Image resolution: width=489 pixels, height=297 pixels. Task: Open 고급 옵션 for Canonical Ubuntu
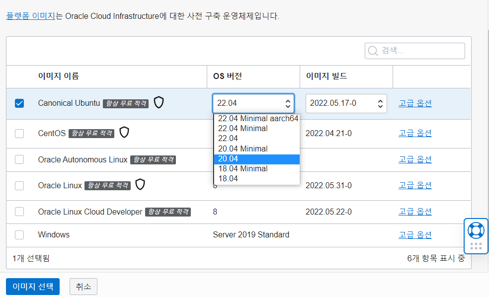click(x=415, y=103)
